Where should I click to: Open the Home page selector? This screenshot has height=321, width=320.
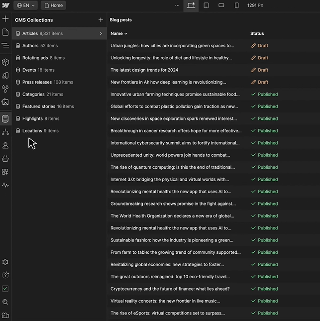pos(53,5)
